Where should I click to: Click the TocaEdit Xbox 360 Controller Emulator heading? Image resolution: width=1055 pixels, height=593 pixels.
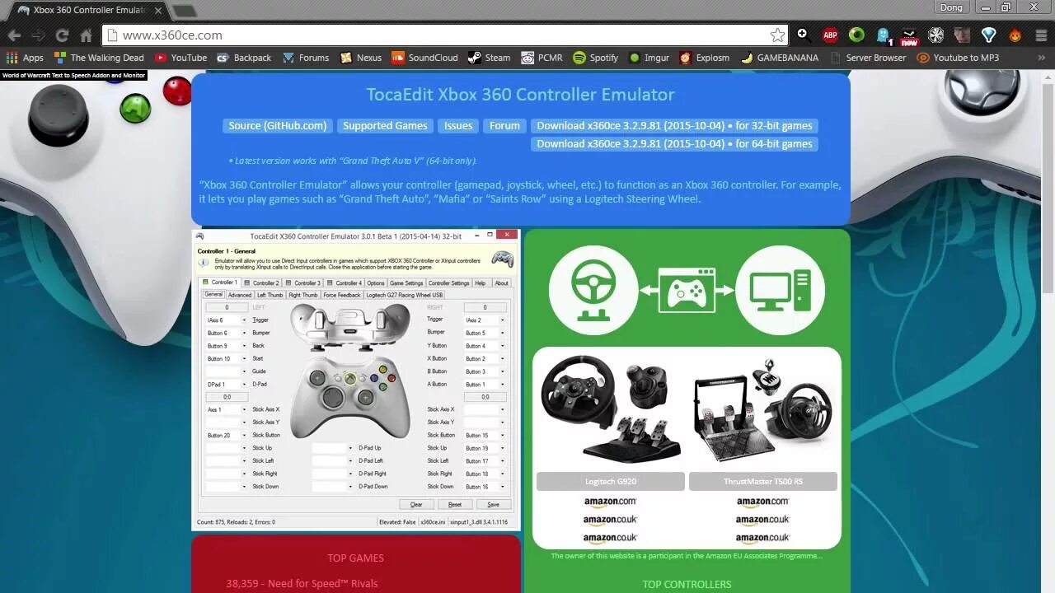point(520,95)
